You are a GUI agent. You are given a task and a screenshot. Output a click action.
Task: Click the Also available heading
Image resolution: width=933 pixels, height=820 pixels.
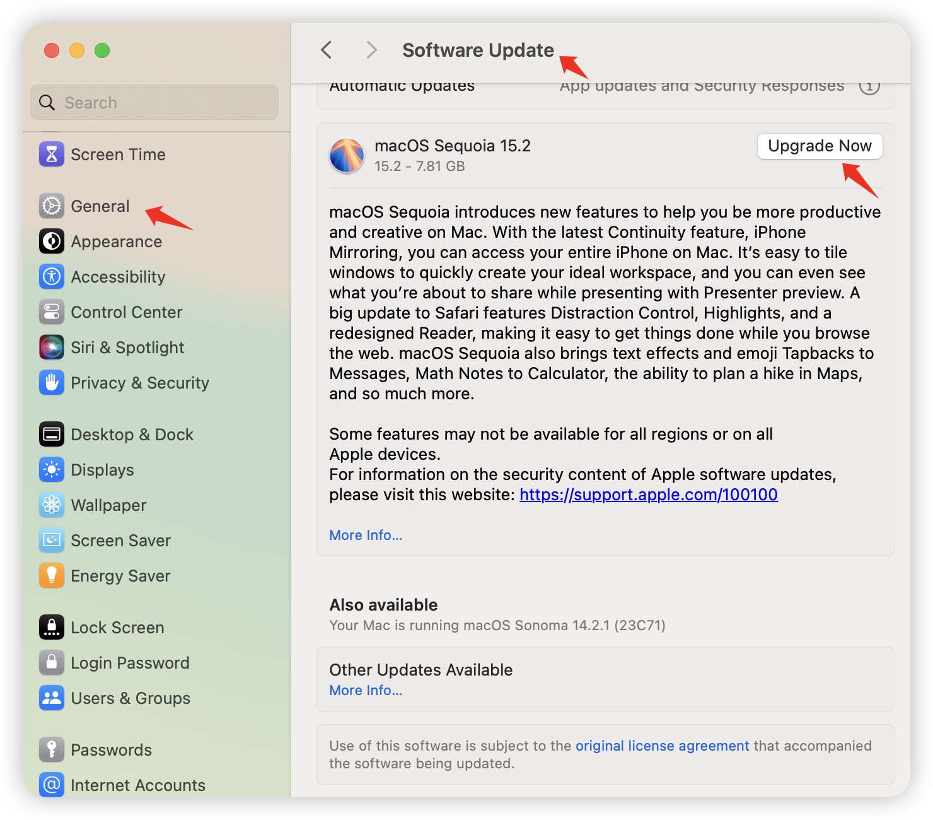(383, 605)
